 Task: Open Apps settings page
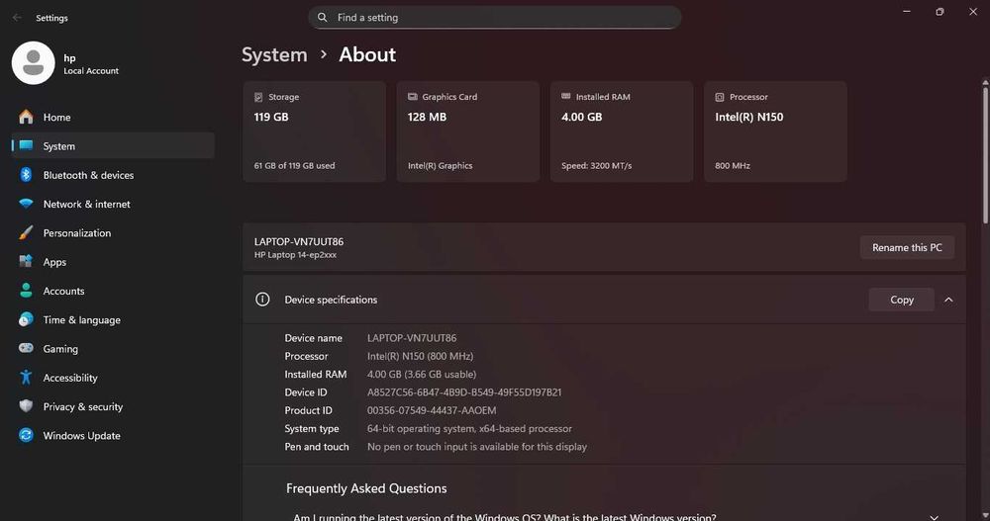113,262
